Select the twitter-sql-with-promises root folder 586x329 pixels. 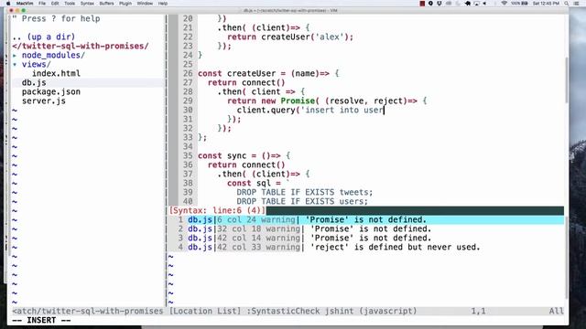click(x=81, y=47)
